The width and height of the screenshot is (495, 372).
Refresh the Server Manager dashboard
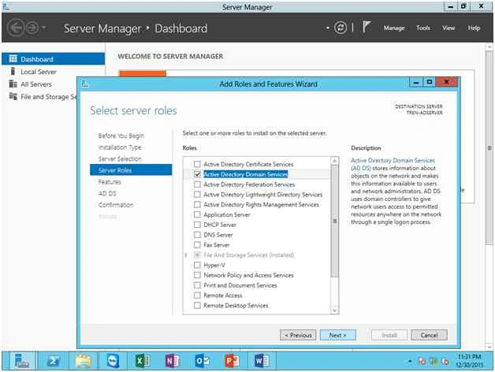click(341, 28)
